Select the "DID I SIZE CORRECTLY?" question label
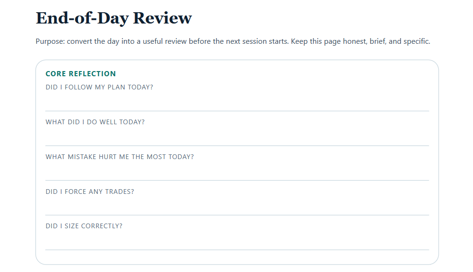473x272 pixels. pos(83,226)
